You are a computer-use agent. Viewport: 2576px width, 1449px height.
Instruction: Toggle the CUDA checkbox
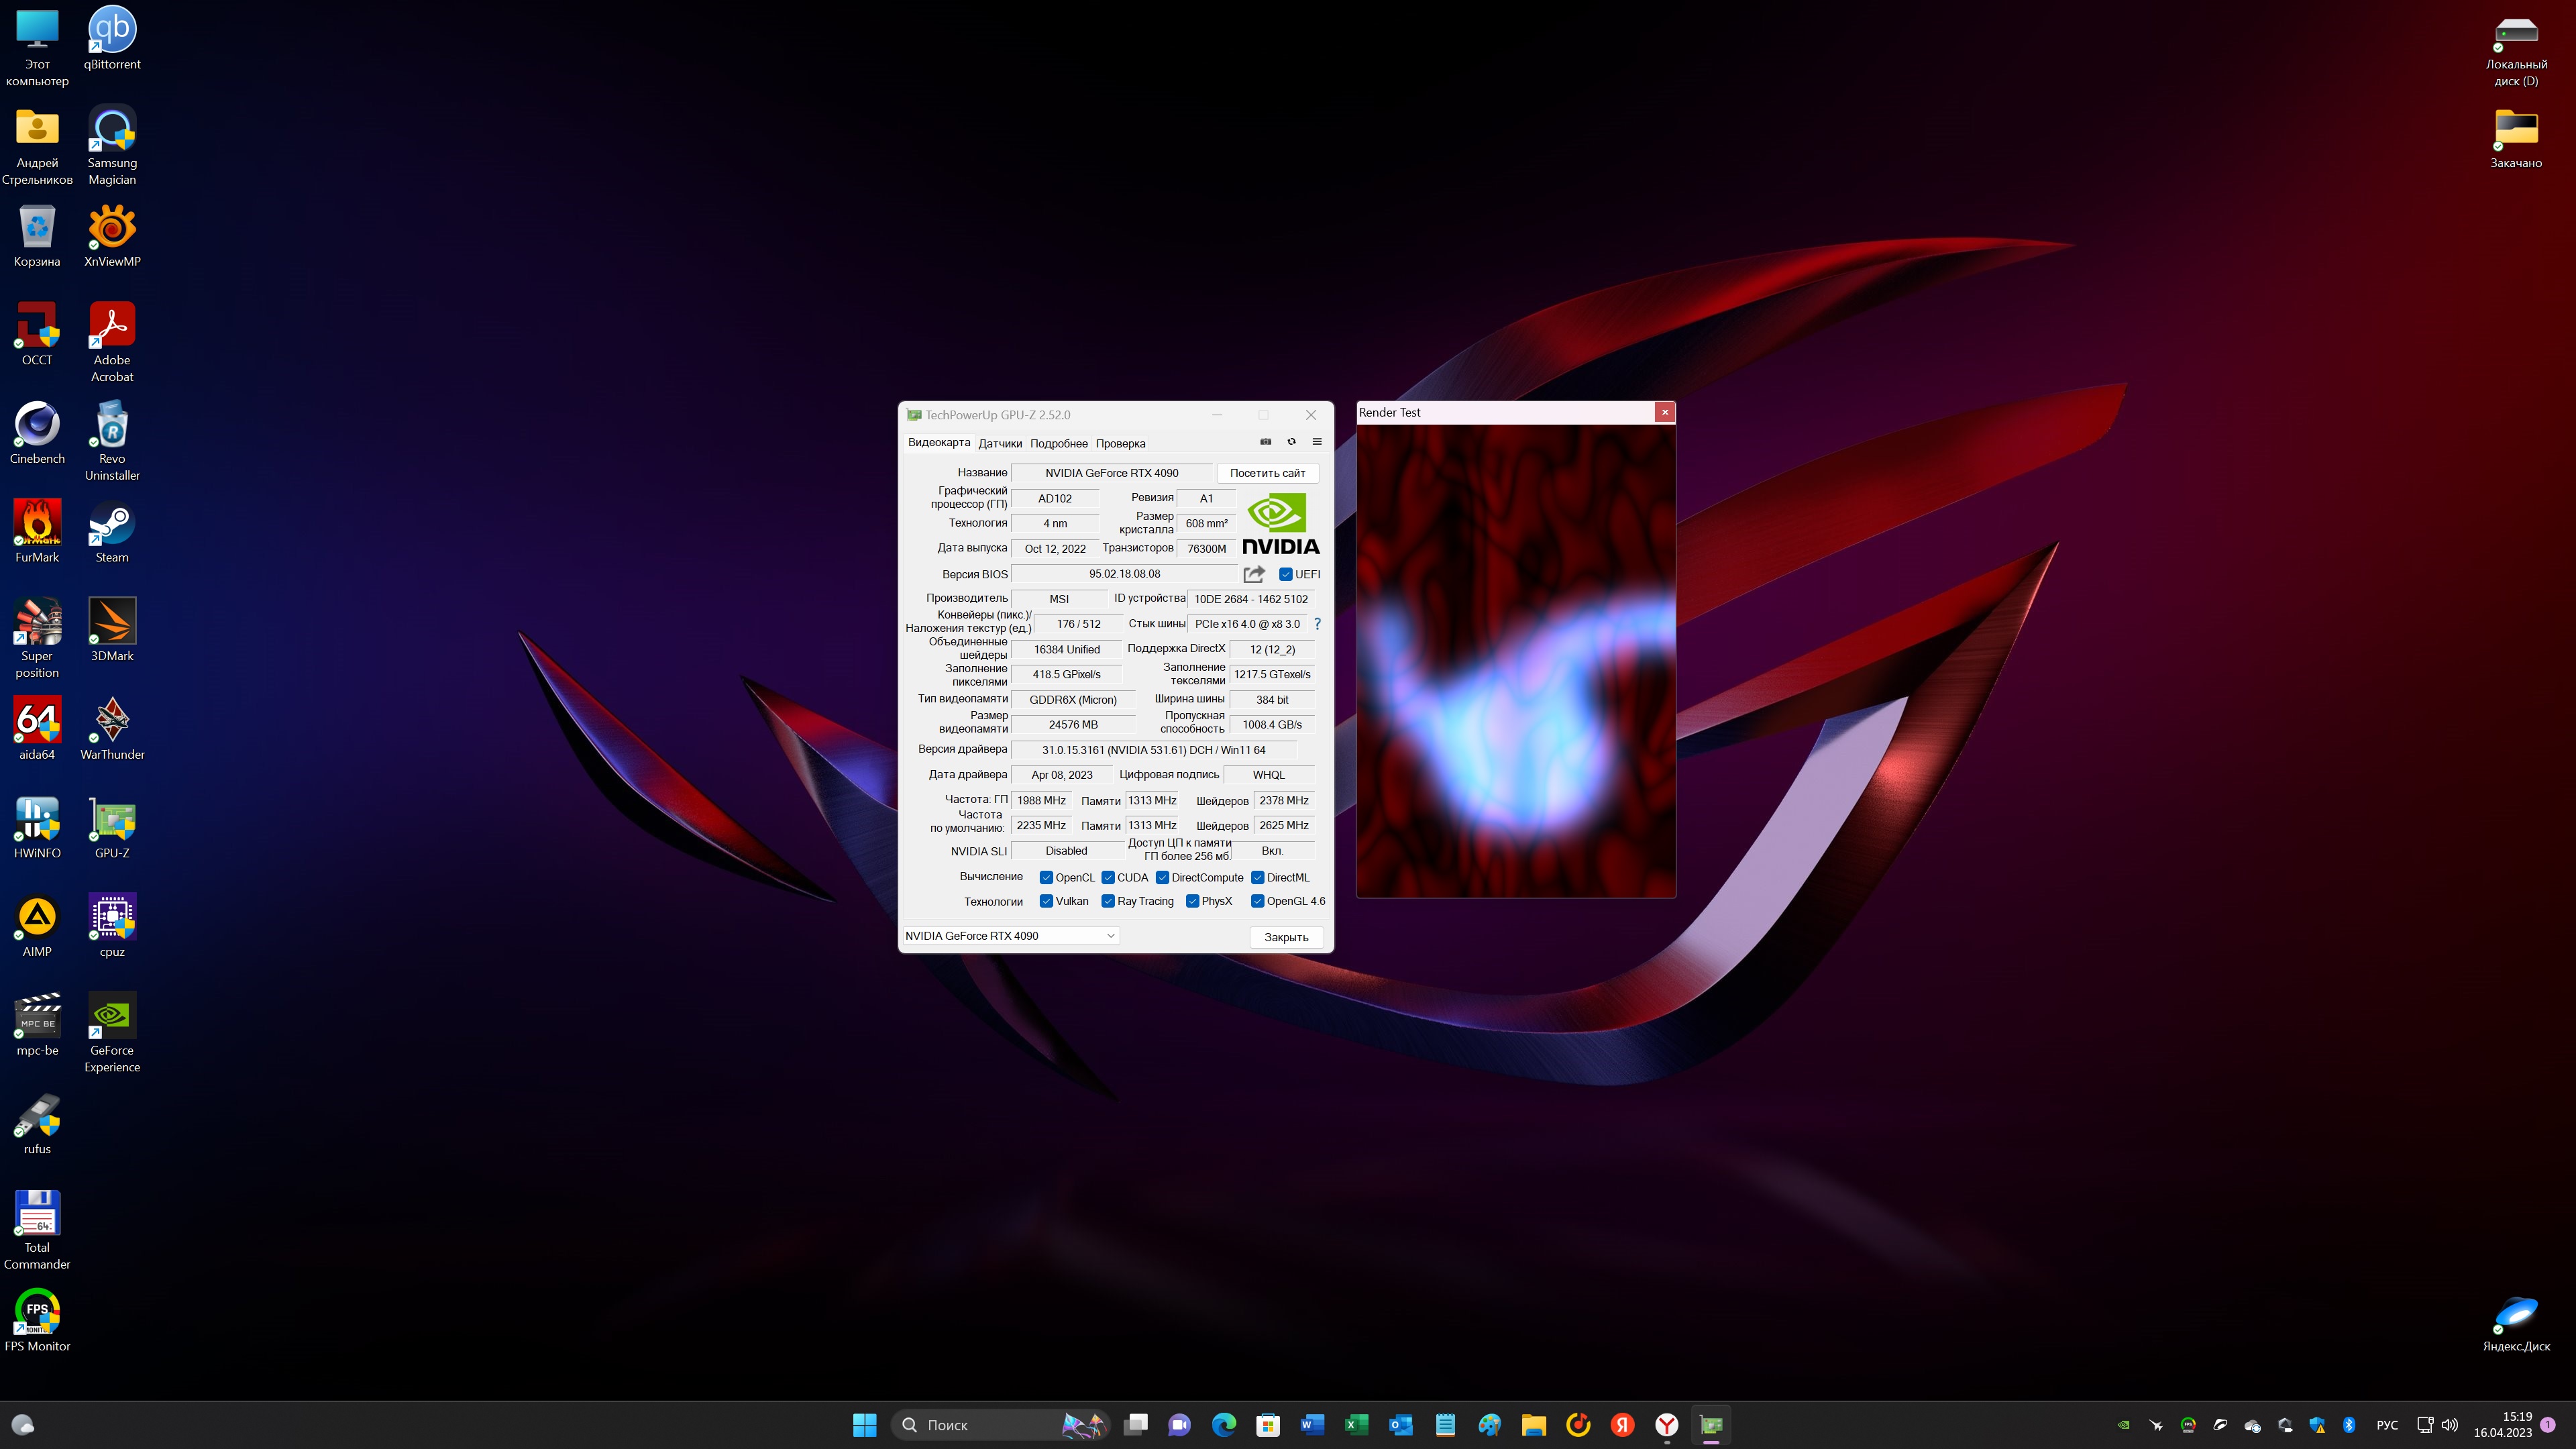[1108, 877]
